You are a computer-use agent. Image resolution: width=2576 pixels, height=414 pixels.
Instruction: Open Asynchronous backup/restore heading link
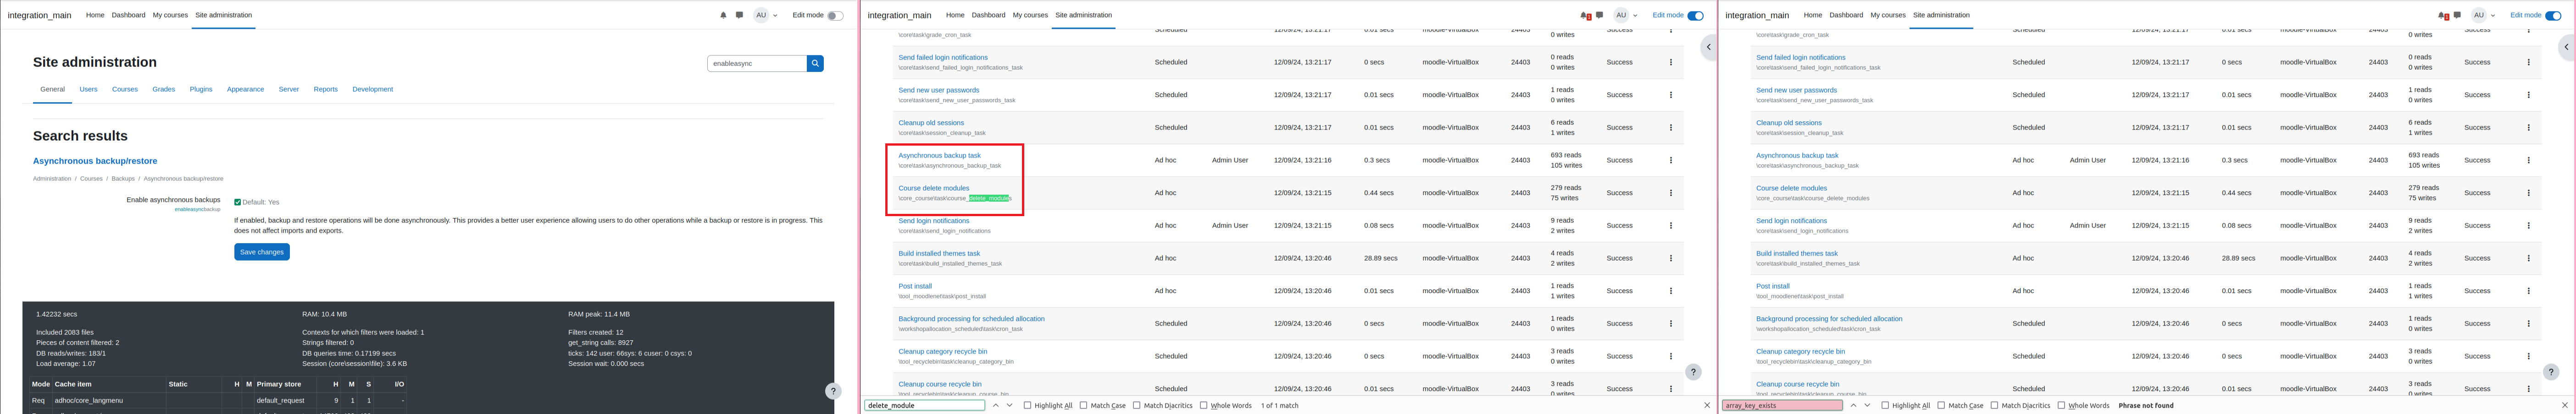pos(95,161)
